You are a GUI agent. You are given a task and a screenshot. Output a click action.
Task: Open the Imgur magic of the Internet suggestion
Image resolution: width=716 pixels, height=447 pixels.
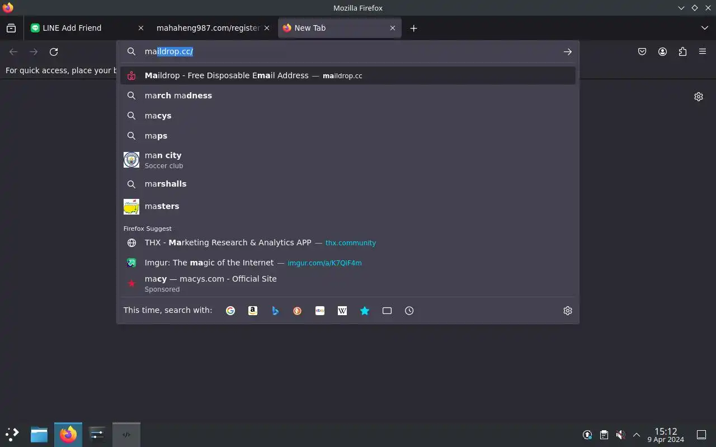pos(348,263)
